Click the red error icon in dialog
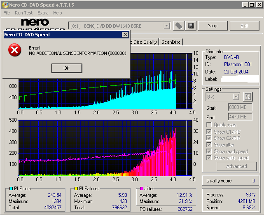 click(15, 50)
